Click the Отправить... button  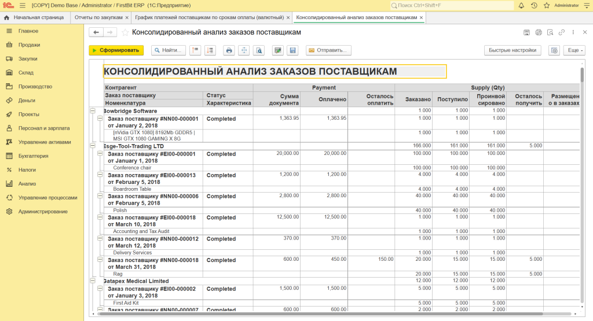click(x=328, y=50)
